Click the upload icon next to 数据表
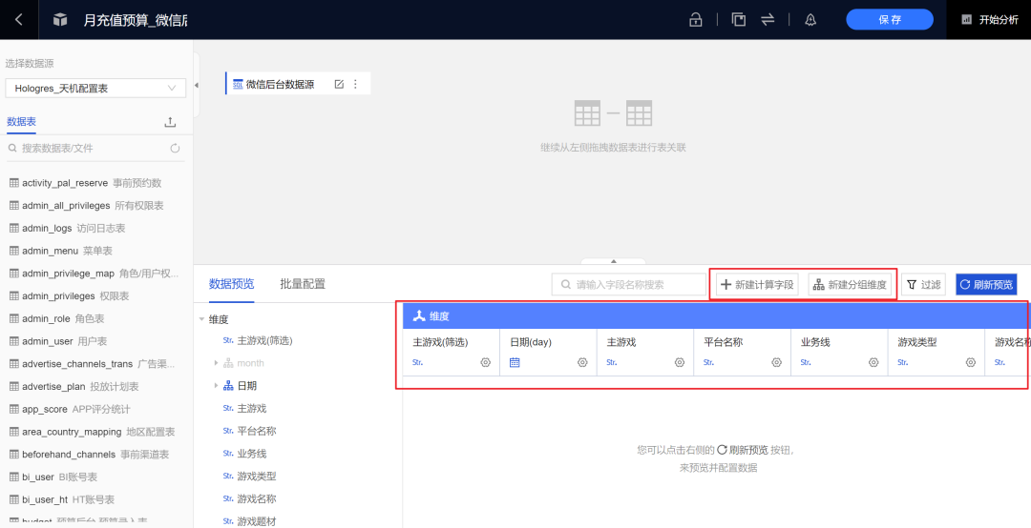The image size is (1031, 528). [x=170, y=122]
